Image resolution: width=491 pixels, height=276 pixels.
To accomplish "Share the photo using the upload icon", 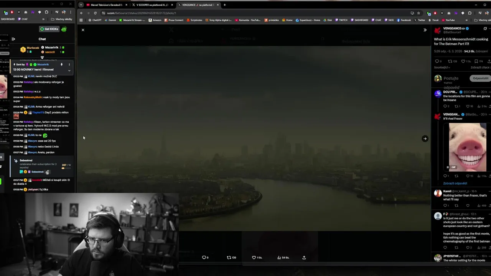I will [x=304, y=258].
